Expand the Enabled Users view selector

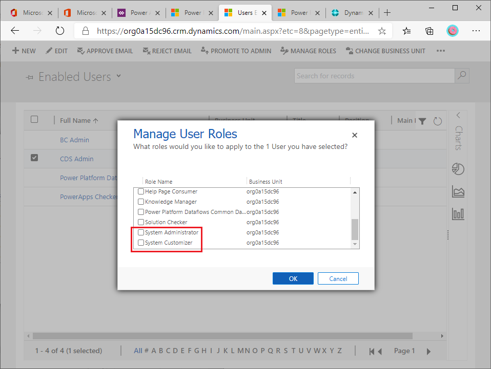point(118,76)
